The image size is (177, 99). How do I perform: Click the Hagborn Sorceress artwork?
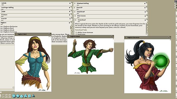coord(147,66)
